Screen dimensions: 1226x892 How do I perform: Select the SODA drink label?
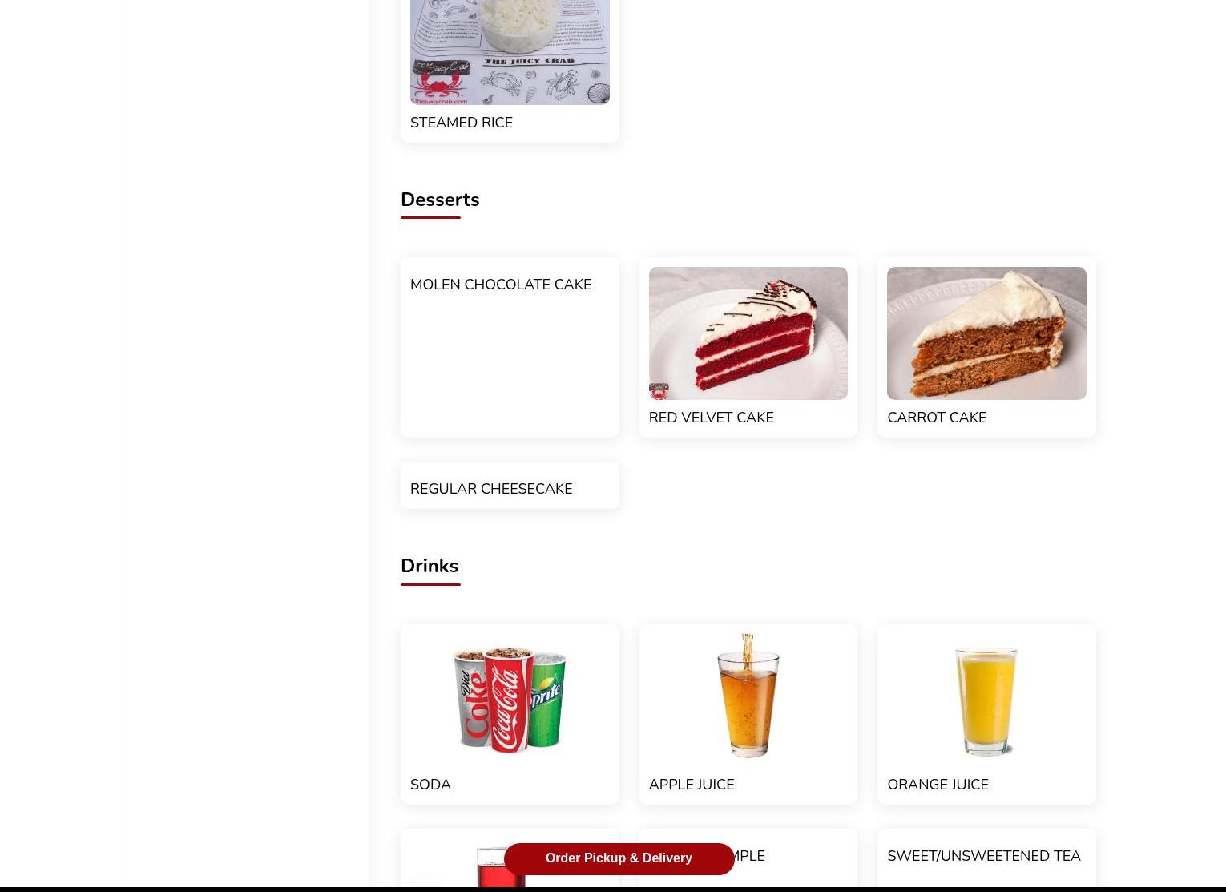(430, 785)
